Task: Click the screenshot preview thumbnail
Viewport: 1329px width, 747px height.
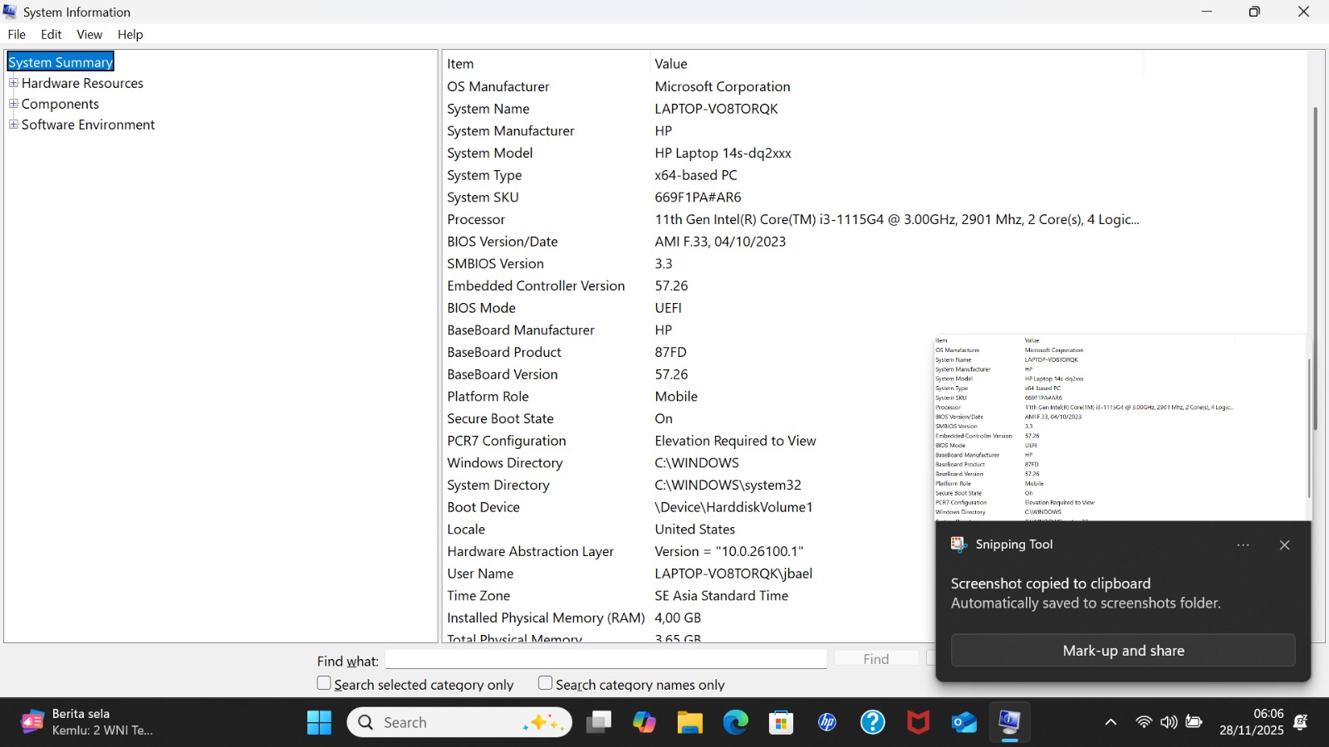Action: coord(1121,428)
